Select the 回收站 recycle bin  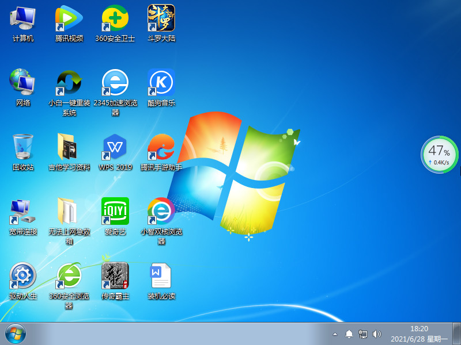(x=23, y=148)
